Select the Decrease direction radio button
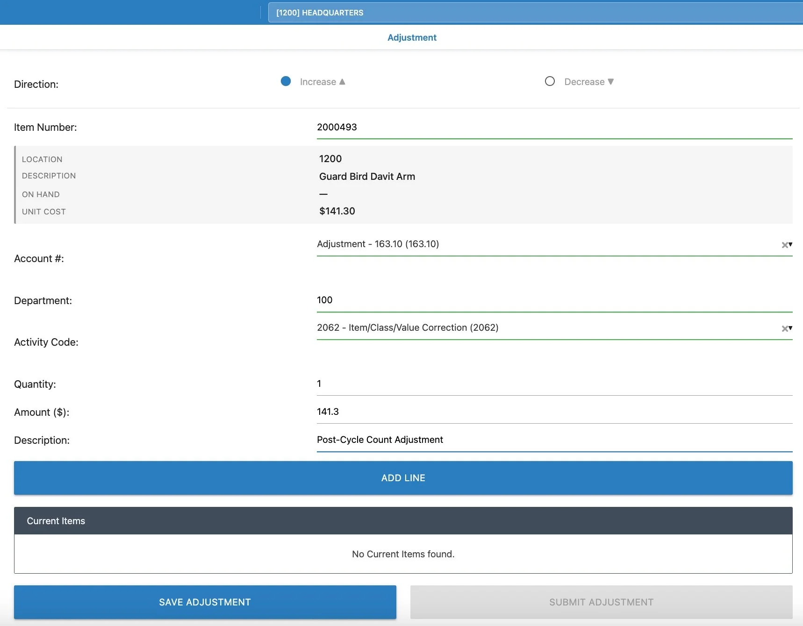 click(550, 81)
